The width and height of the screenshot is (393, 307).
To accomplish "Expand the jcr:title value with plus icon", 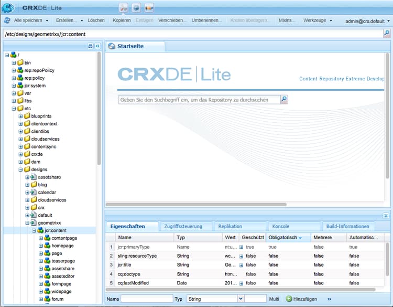I will point(241,265).
